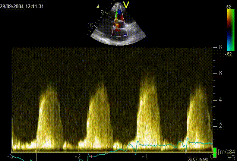Select the 2D echo sector thumbnail
Screen dimensions: 237x161
117,24
